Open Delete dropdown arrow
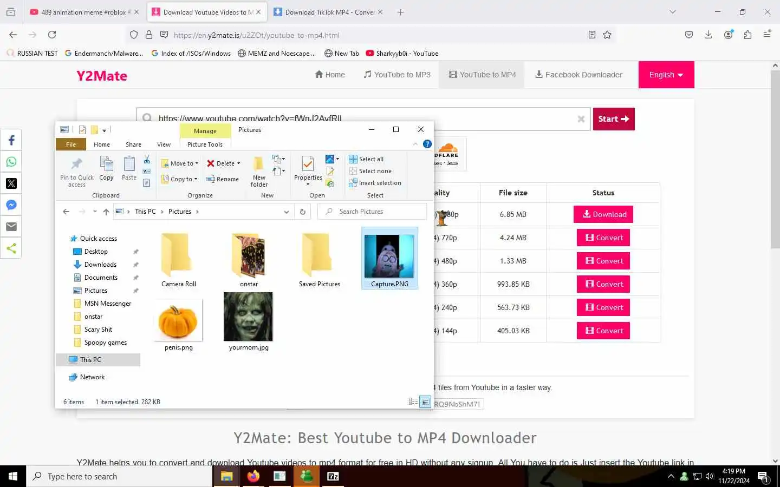The height and width of the screenshot is (487, 780). 238,163
